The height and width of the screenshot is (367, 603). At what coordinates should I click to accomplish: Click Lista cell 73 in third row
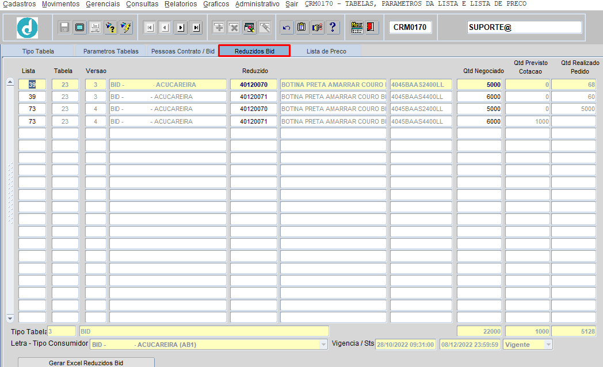coord(32,109)
